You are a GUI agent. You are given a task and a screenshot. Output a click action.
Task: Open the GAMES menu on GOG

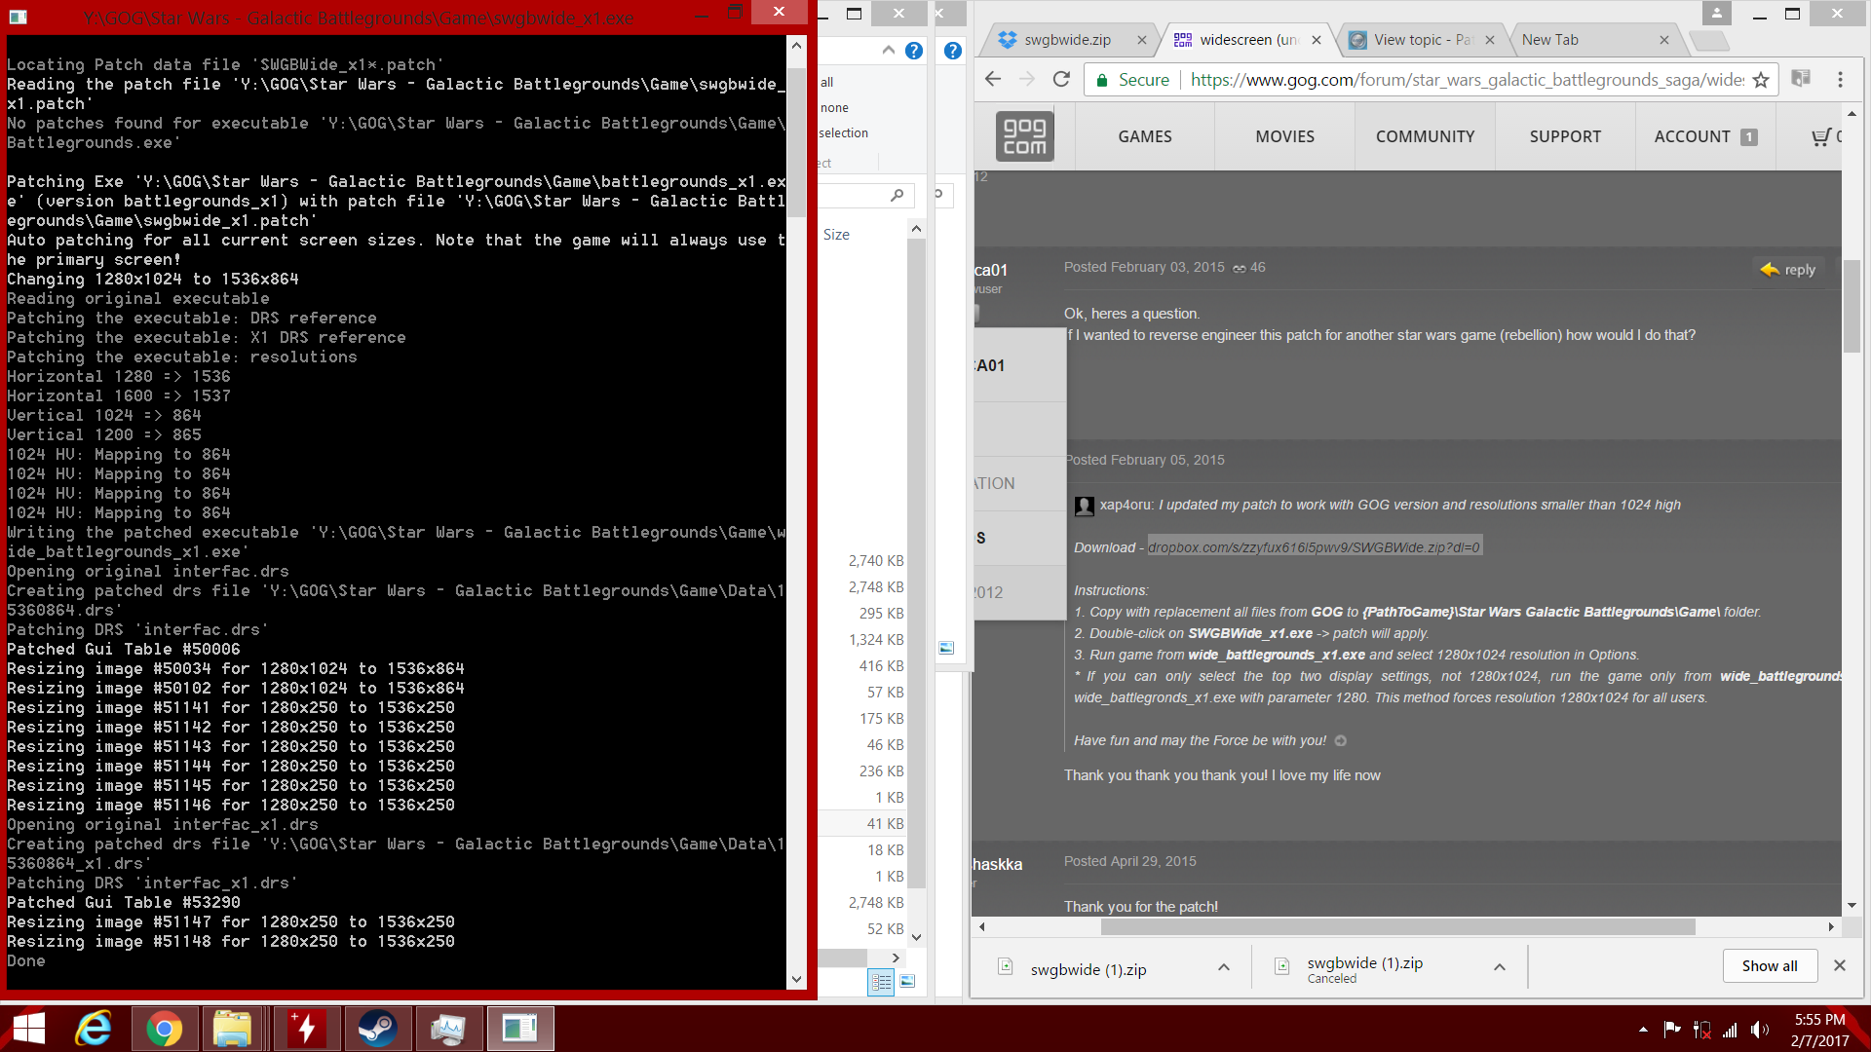[1145, 136]
